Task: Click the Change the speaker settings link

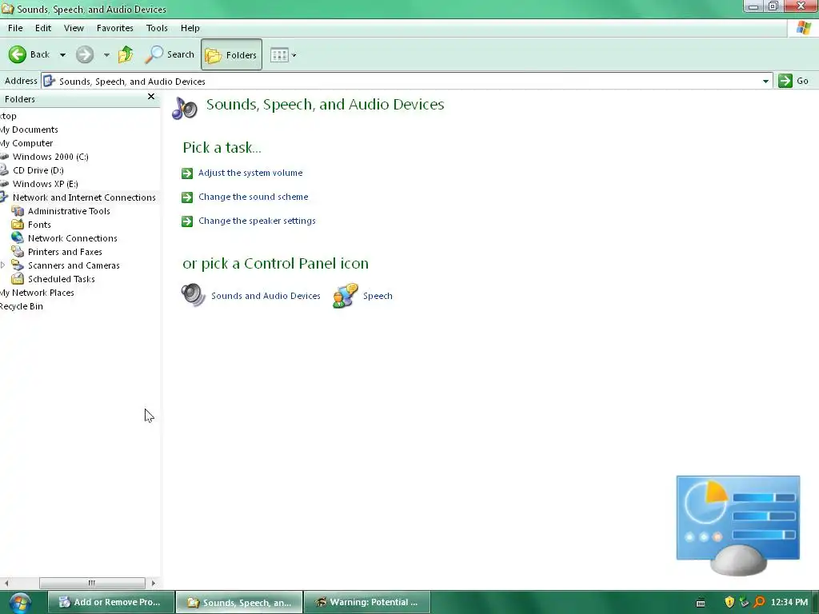Action: pyautogui.click(x=257, y=221)
